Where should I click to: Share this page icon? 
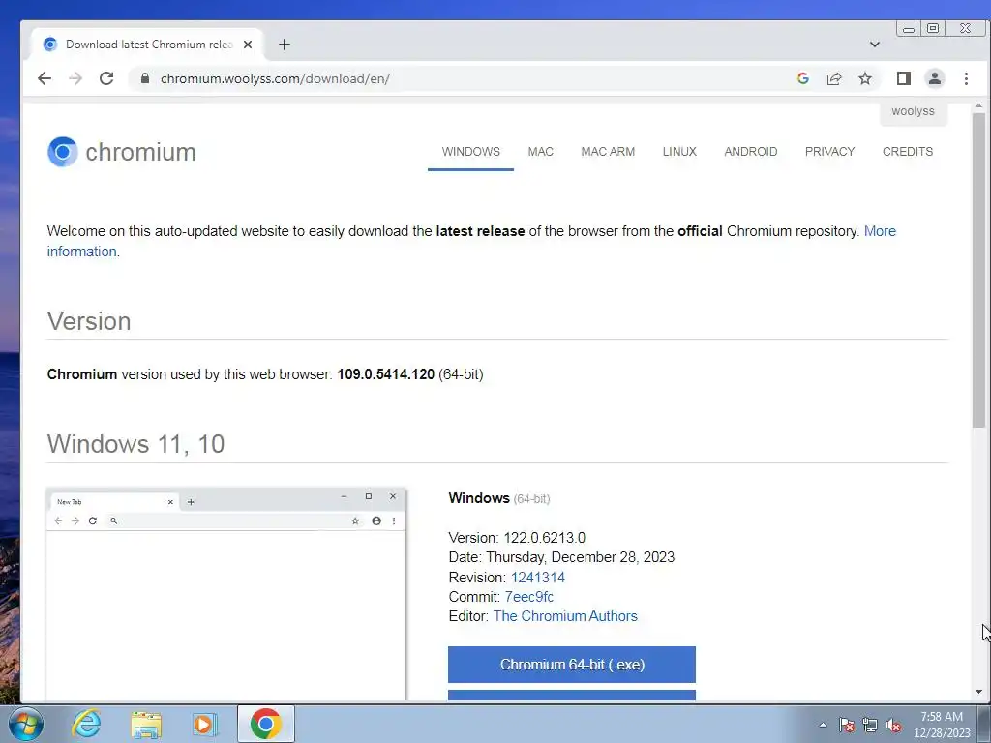(x=834, y=78)
